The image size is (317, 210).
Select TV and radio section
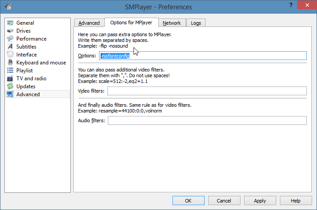click(x=38, y=78)
